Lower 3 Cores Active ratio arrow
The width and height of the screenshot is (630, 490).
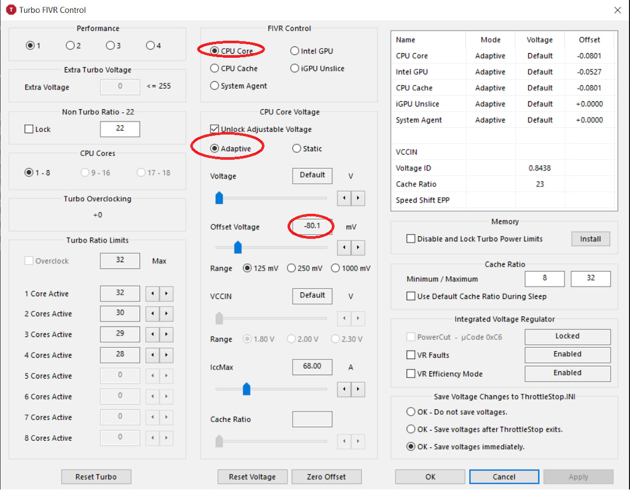pos(152,334)
